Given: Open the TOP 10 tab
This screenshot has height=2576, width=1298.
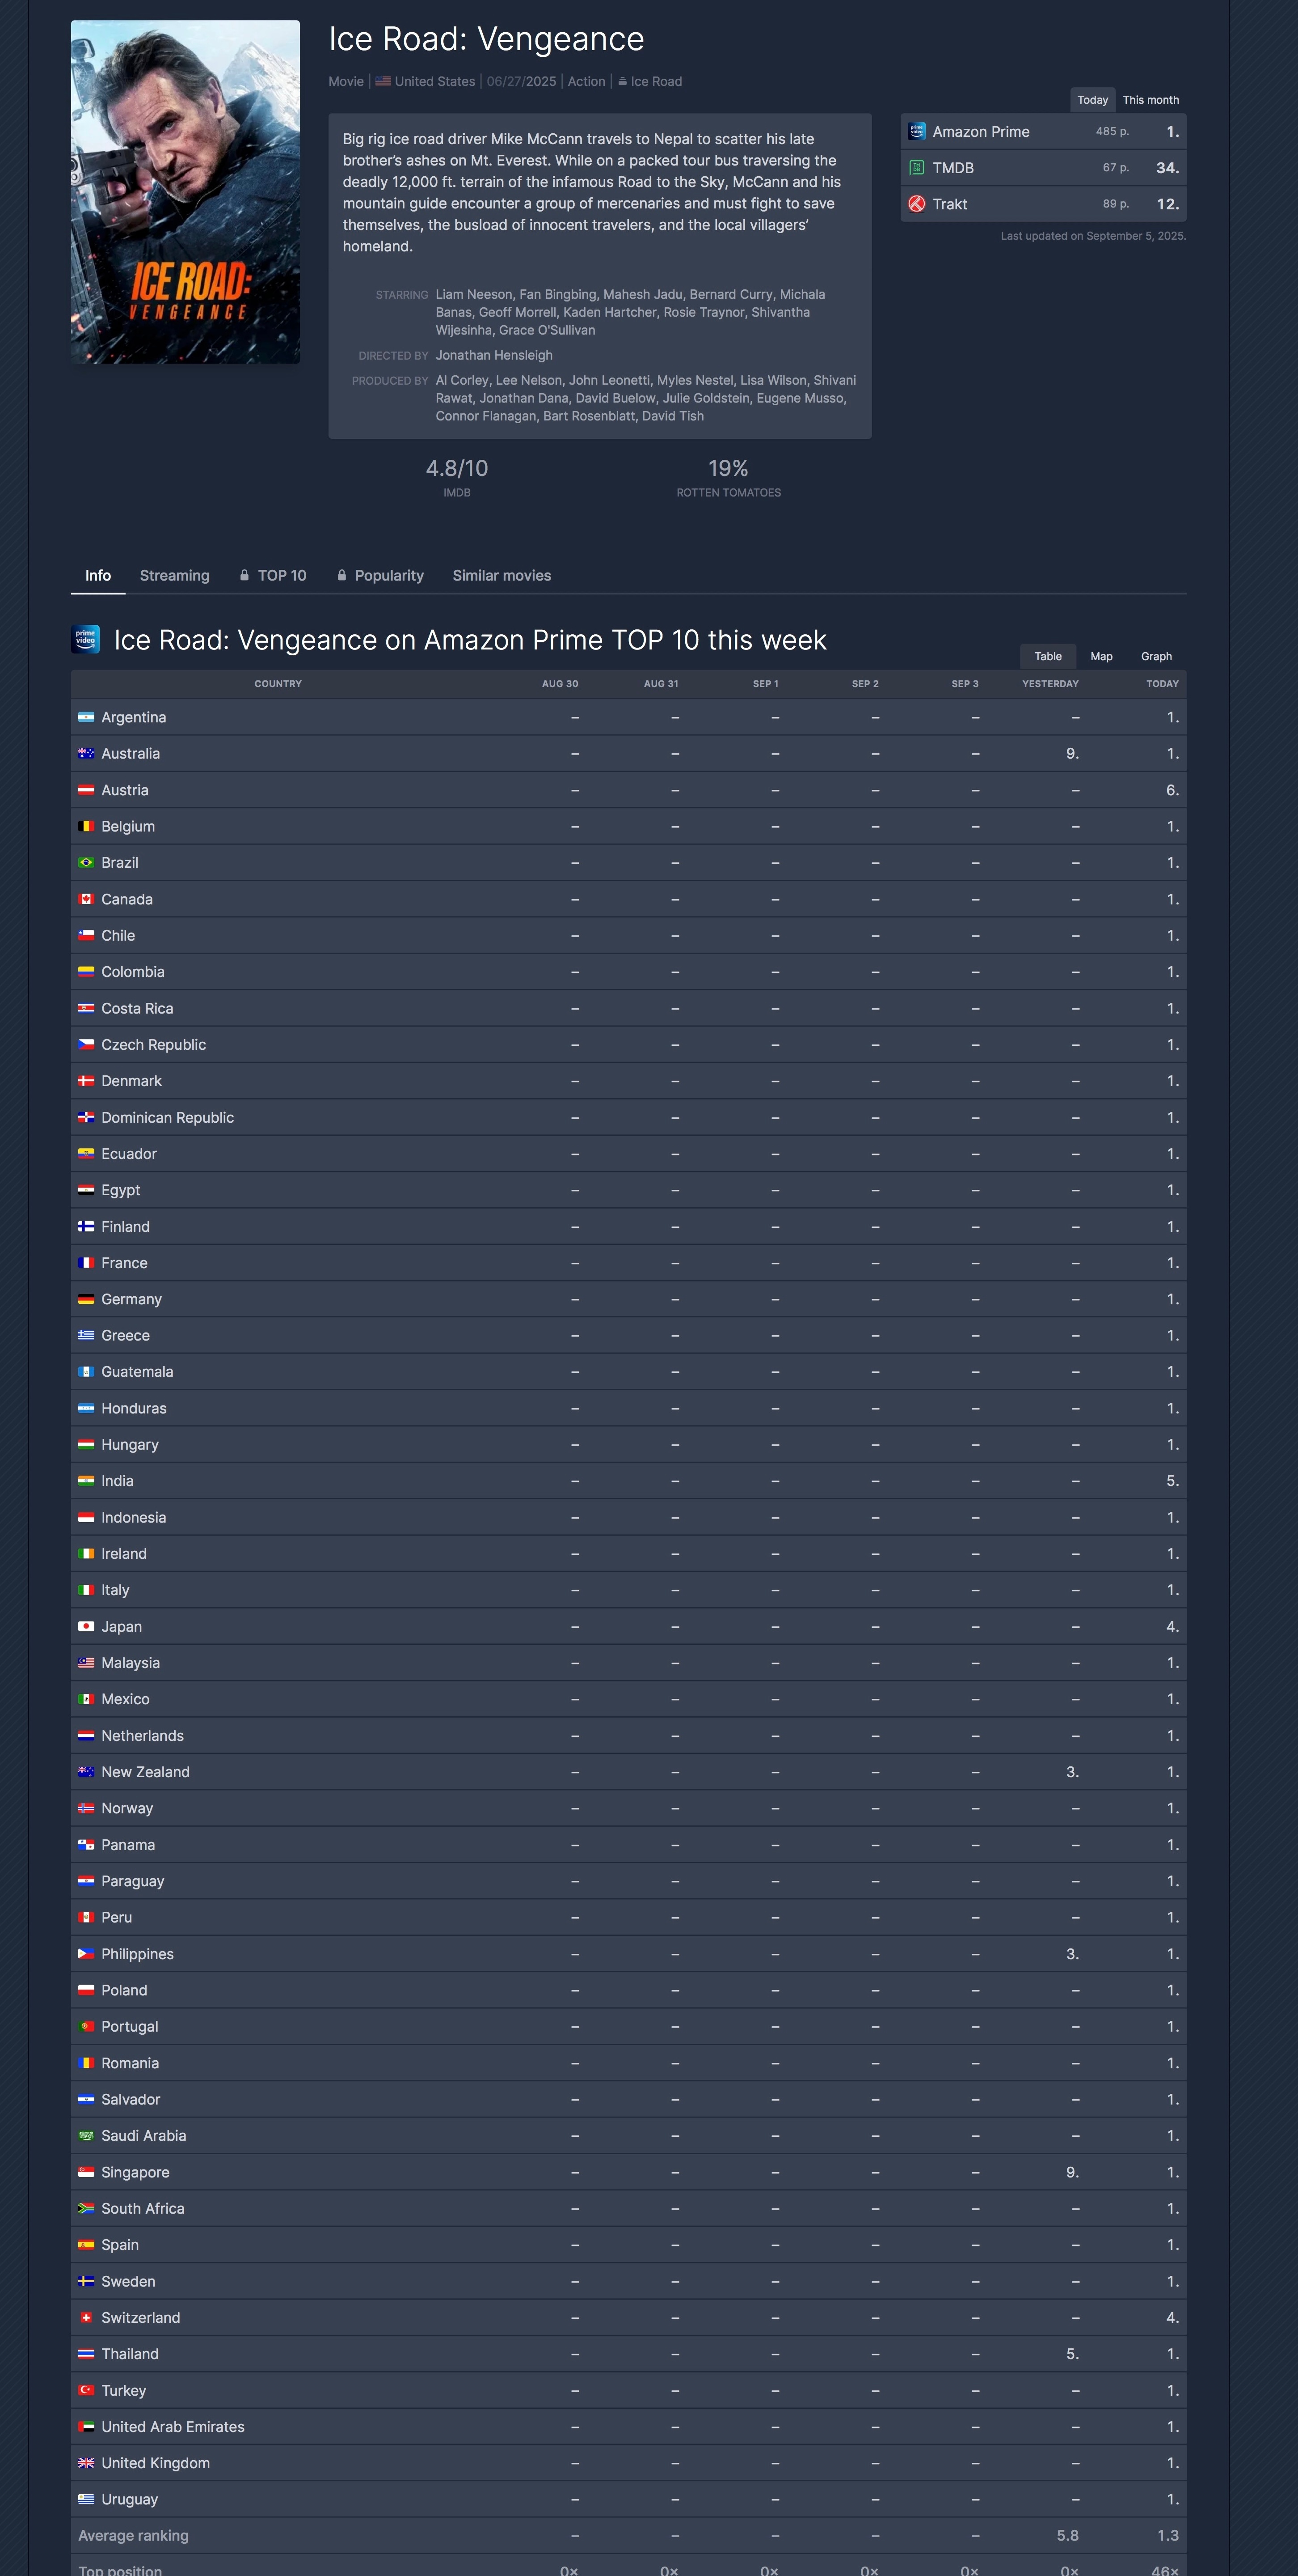Looking at the screenshot, I should tap(273, 576).
